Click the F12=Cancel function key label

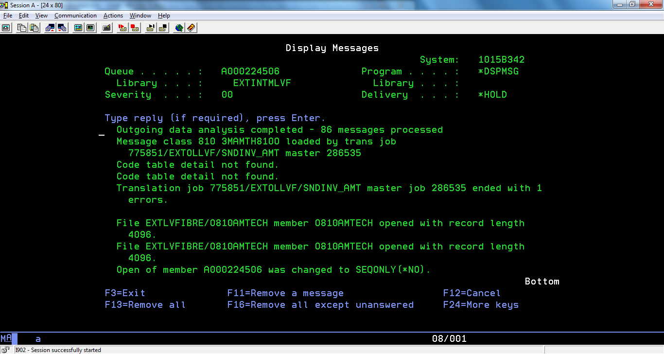[472, 293]
